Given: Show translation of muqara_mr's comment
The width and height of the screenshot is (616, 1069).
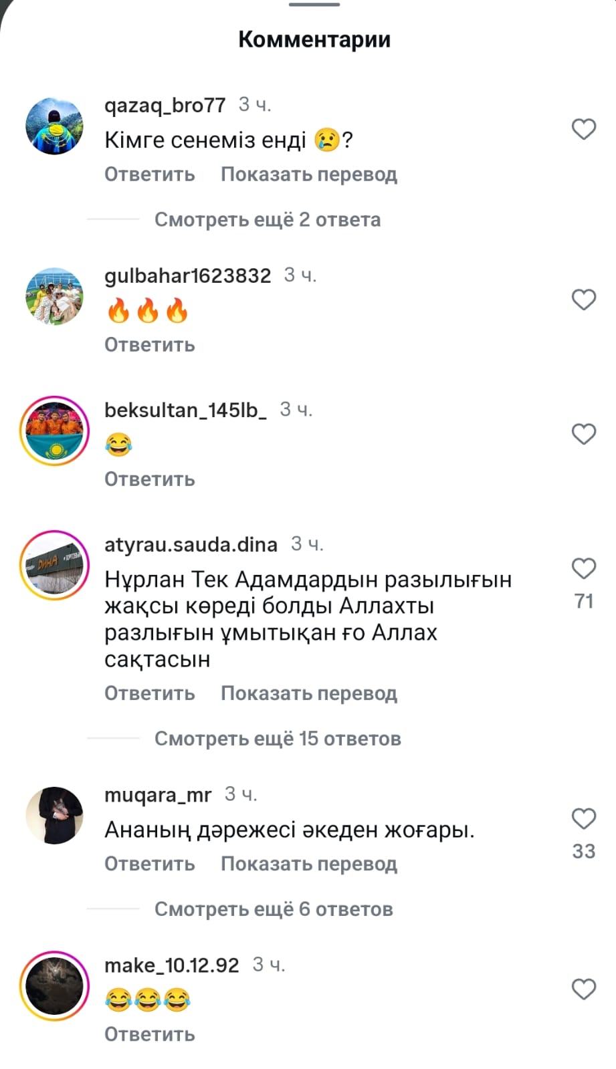Looking at the screenshot, I should [x=309, y=864].
